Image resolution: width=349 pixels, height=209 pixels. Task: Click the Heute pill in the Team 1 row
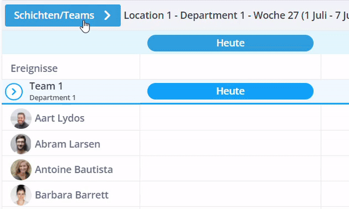point(230,91)
